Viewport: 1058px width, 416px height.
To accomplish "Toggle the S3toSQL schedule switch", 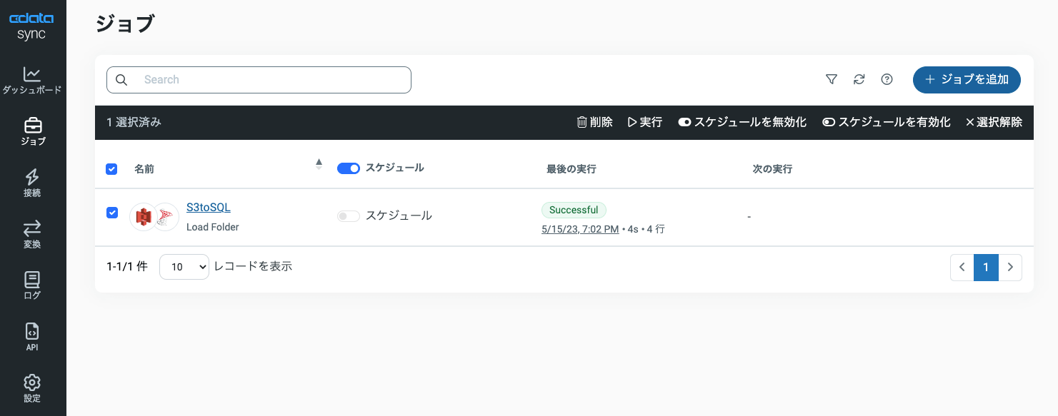I will [349, 215].
